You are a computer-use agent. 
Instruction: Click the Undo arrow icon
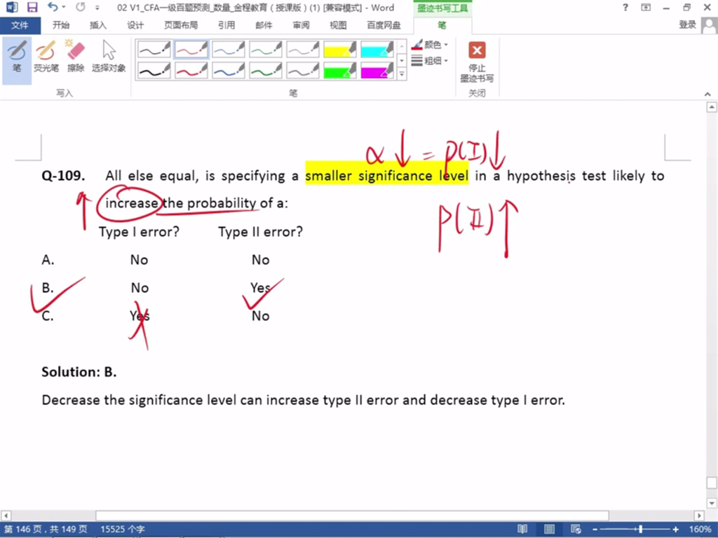53,8
